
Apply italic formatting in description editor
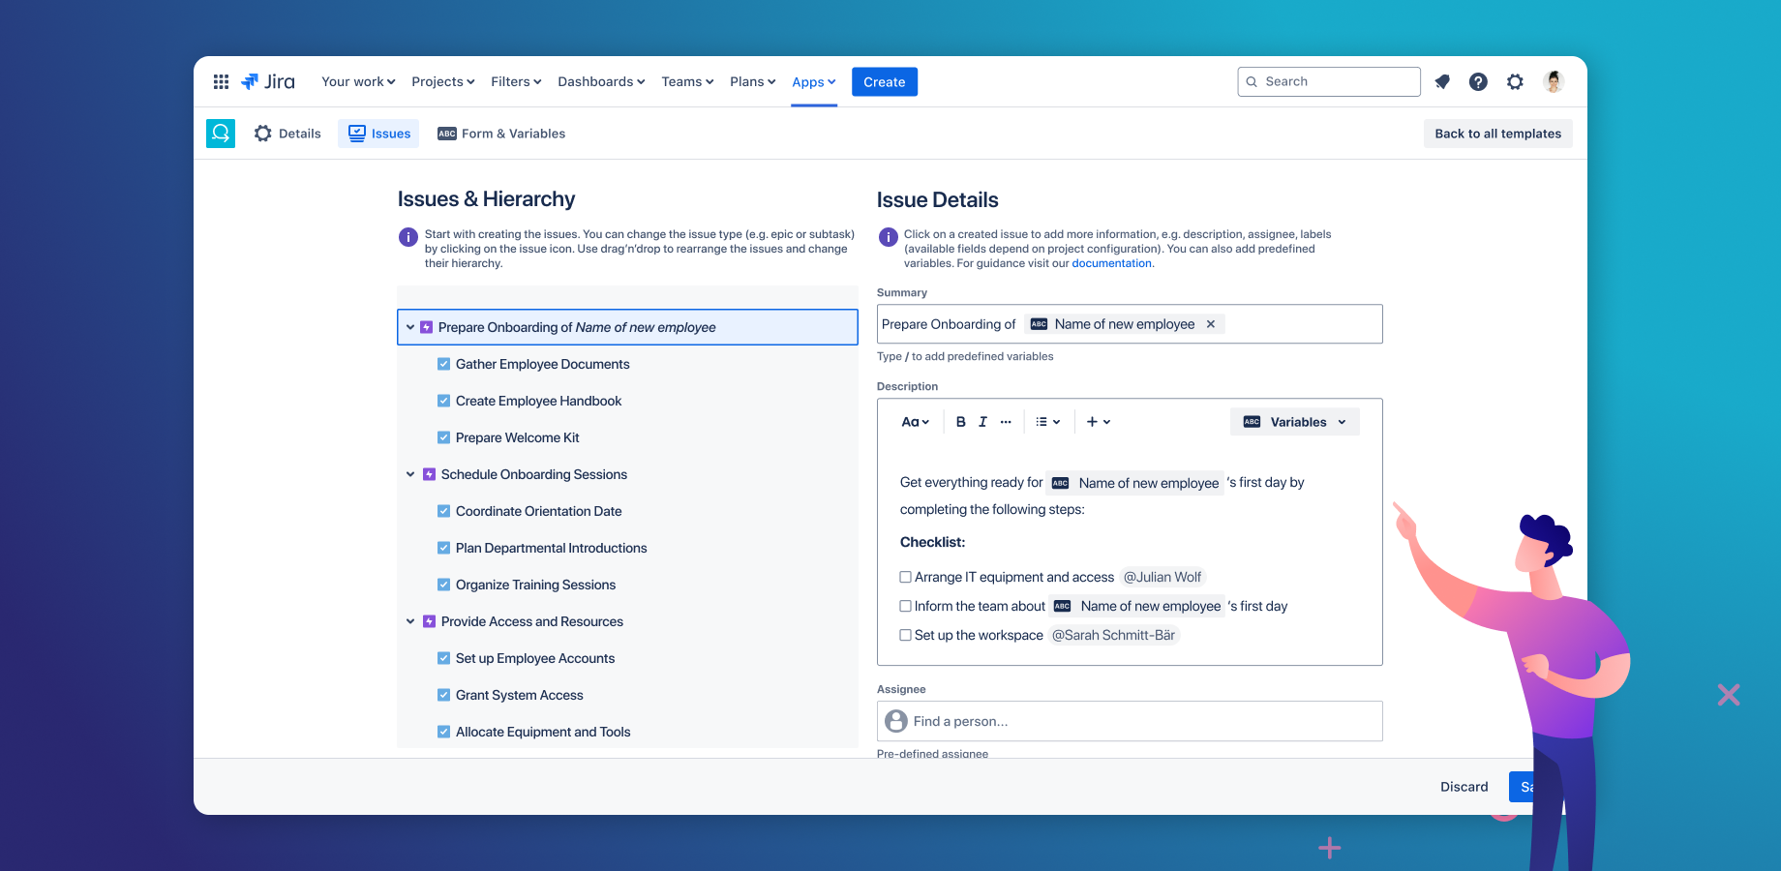pos(982,422)
